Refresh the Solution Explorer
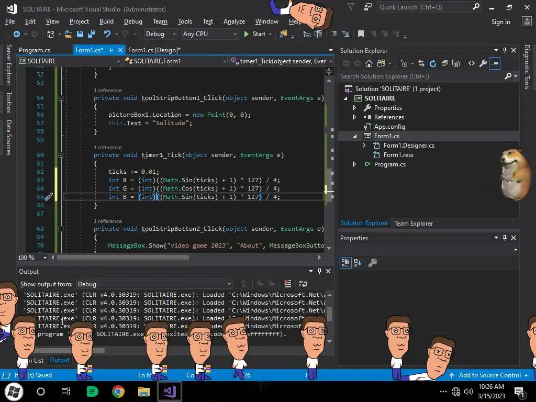The height and width of the screenshot is (402, 536). [x=433, y=63]
